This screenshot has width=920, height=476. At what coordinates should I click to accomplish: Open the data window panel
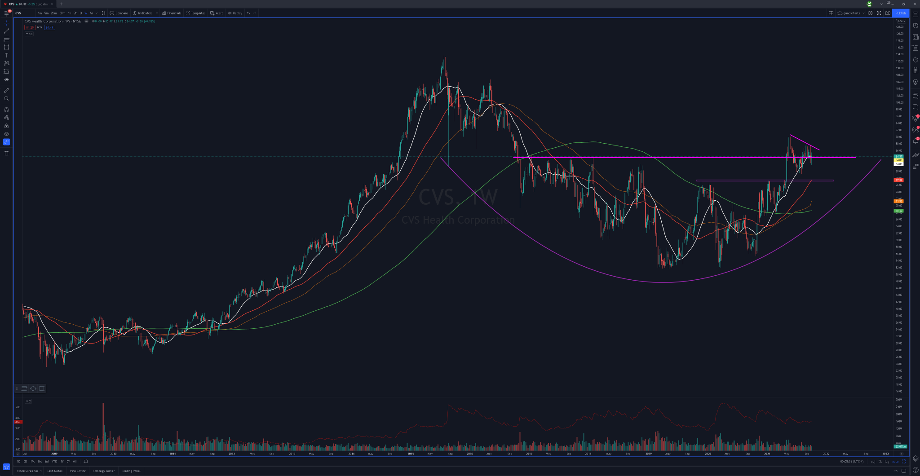pyautogui.click(x=916, y=48)
